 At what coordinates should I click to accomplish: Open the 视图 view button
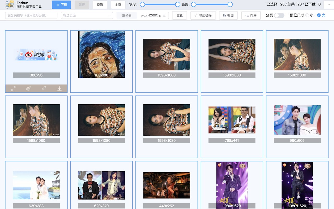pyautogui.click(x=229, y=15)
